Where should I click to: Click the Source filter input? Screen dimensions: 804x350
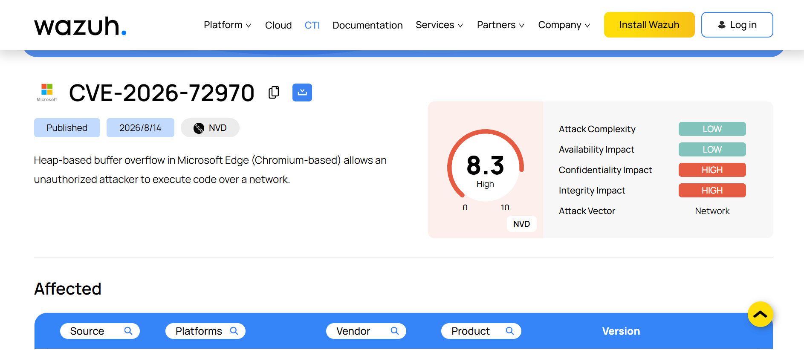100,331
